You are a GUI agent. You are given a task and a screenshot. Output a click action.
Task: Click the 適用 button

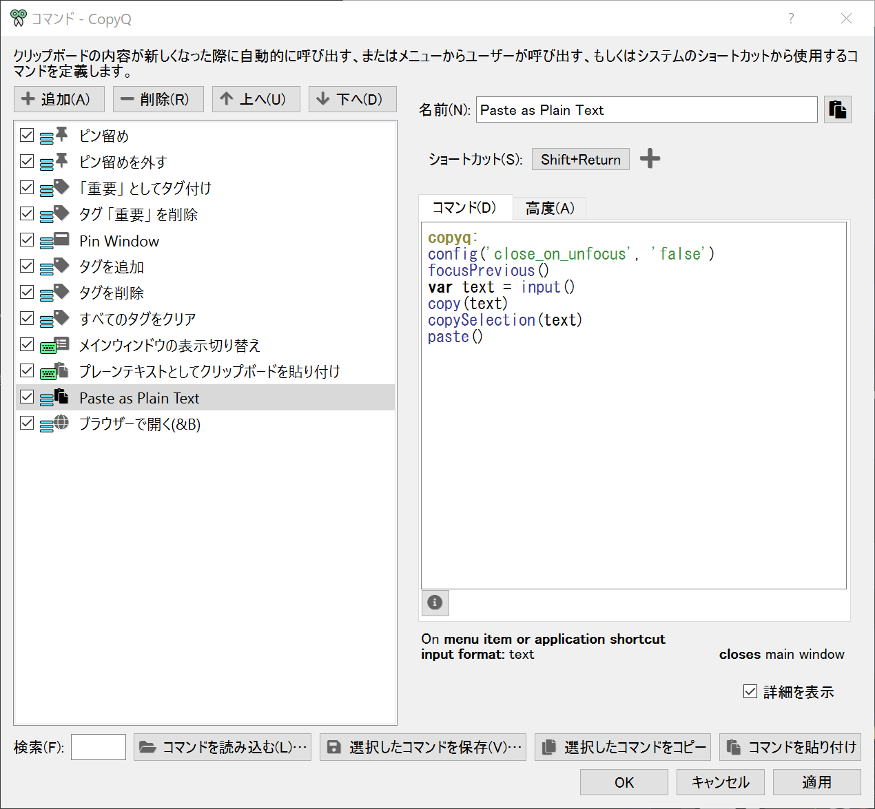pos(816,782)
